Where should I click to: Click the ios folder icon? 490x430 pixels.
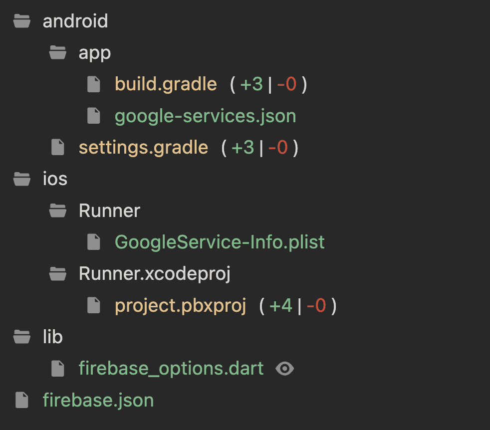(x=22, y=179)
